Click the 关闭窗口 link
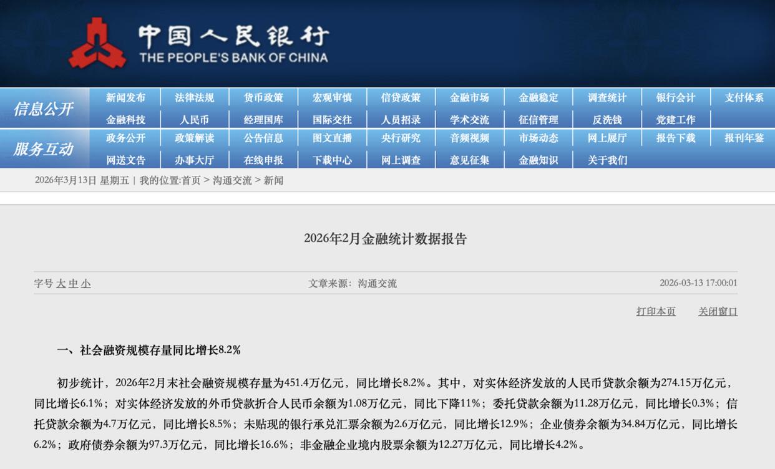775x469 pixels. click(x=718, y=311)
